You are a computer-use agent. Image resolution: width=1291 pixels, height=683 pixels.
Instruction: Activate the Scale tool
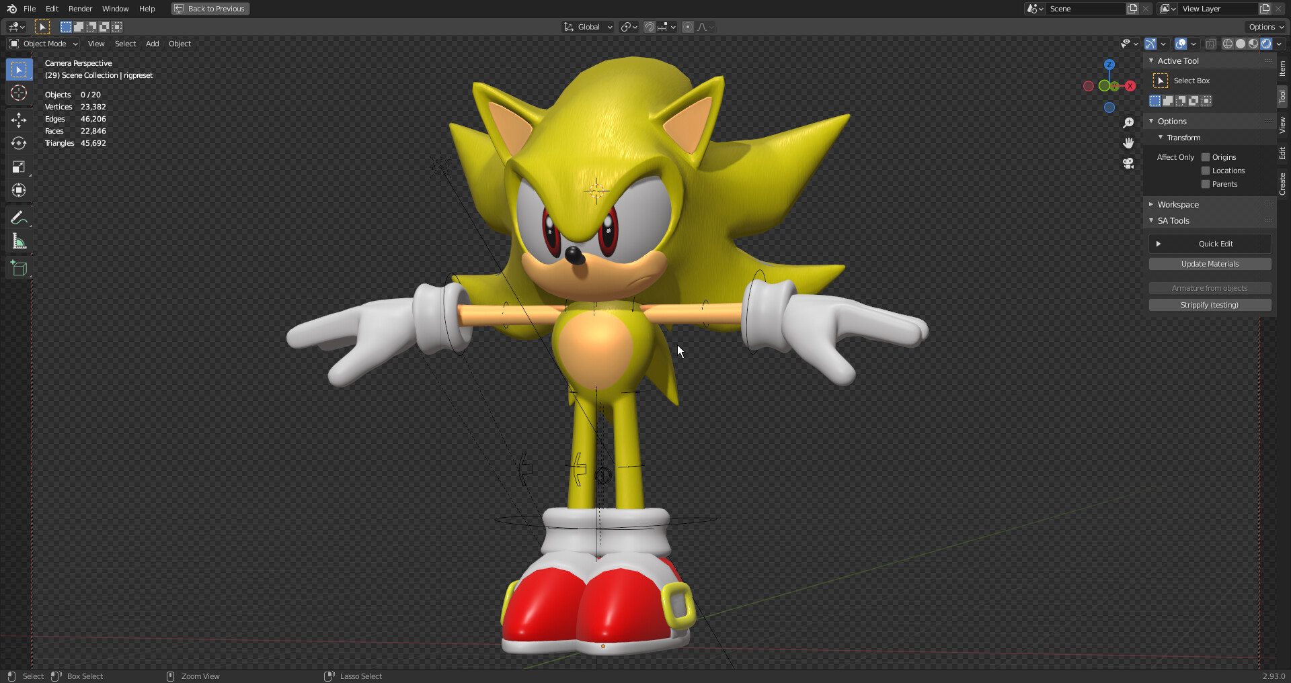[19, 167]
